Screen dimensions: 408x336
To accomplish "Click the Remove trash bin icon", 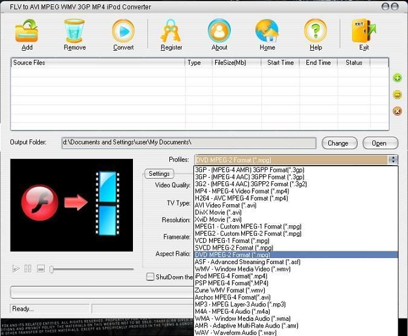I will pos(74,31).
